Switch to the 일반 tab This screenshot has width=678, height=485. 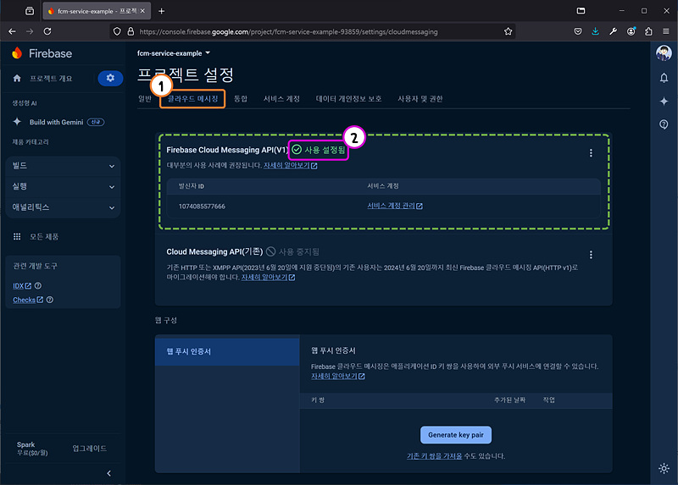[x=145, y=99]
